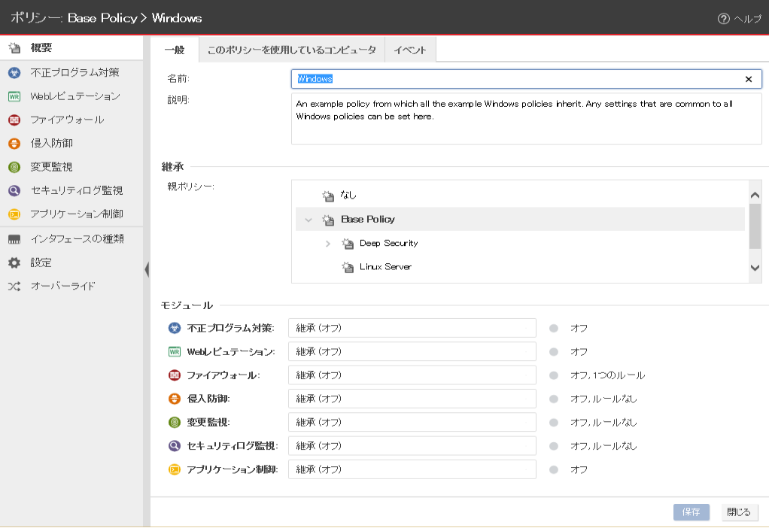Open the ヘルプ icon in the header
Image resolution: width=769 pixels, height=528 pixels.
[724, 19]
